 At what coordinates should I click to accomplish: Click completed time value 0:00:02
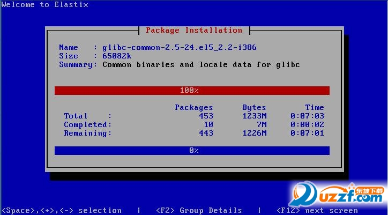pos(307,124)
